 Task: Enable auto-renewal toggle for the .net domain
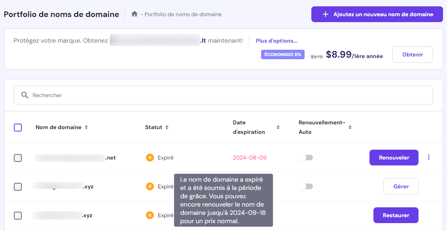(x=305, y=157)
